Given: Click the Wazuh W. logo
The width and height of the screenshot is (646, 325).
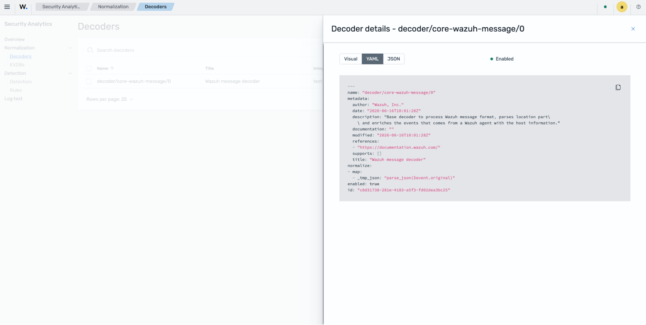Looking at the screenshot, I should coord(23,7).
